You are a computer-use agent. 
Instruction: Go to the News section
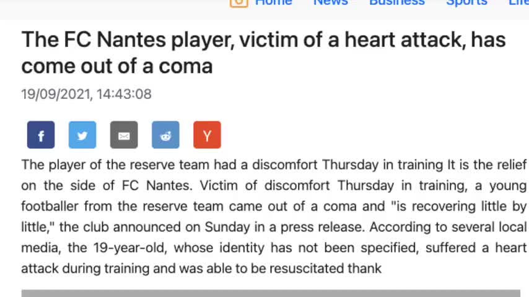click(x=331, y=2)
